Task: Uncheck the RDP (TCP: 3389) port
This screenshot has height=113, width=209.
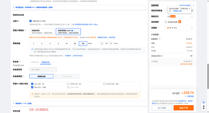Action: pos(32,87)
